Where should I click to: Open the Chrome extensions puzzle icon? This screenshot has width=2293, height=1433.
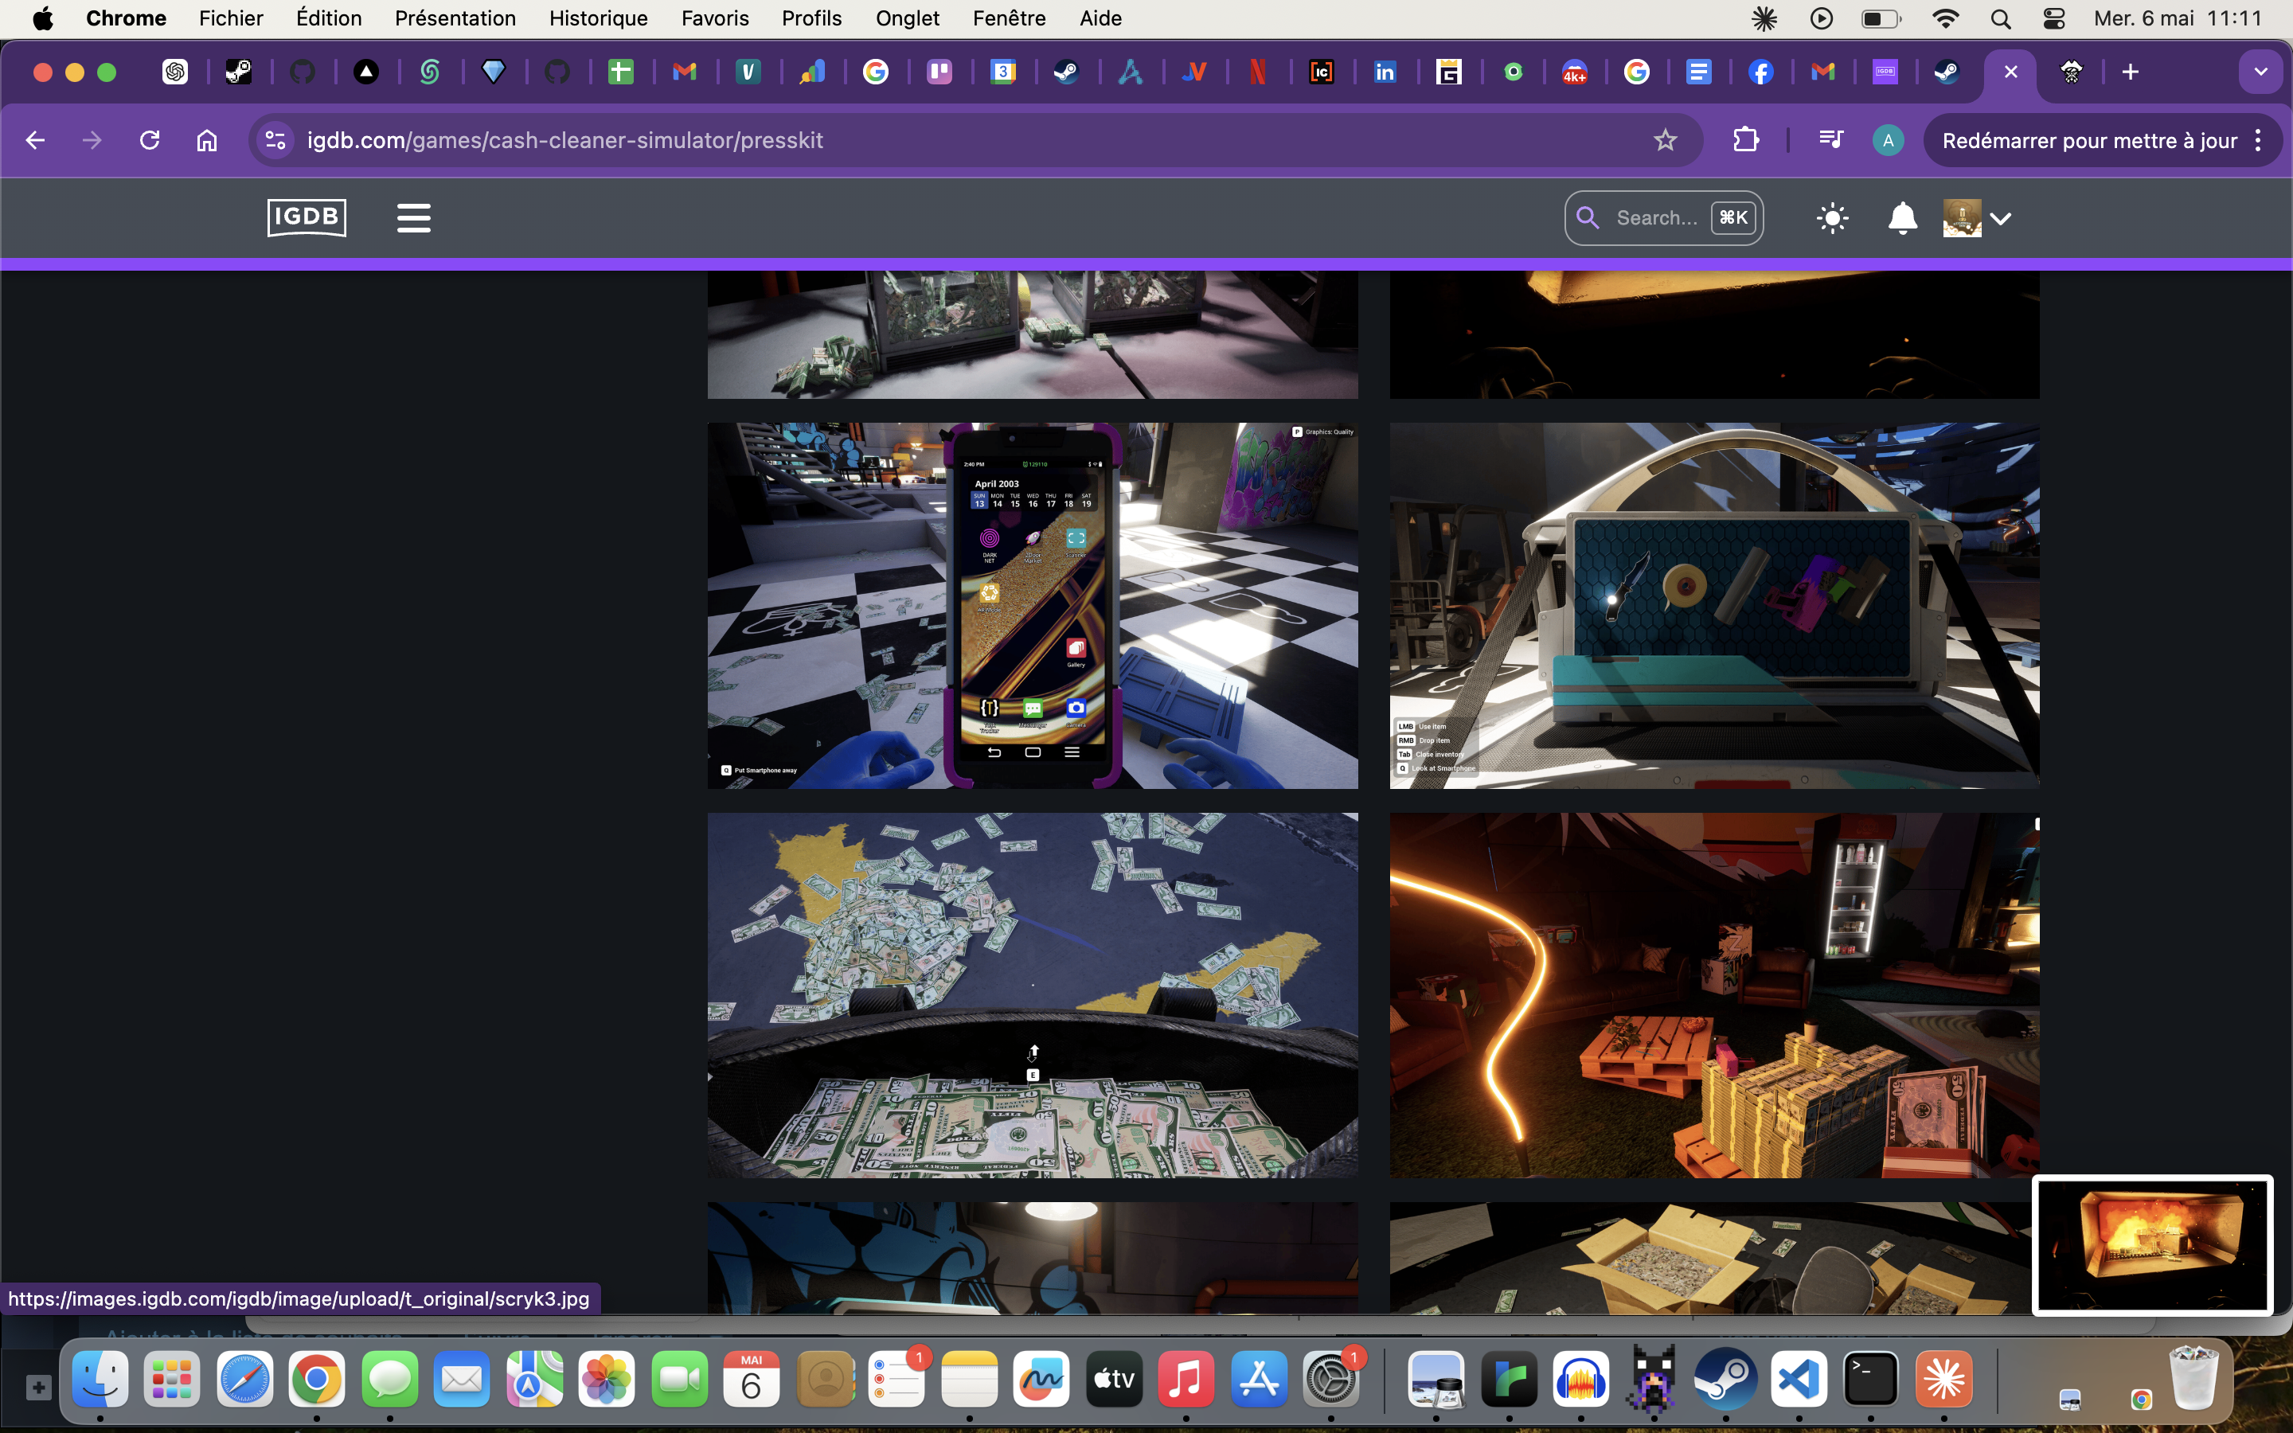point(1745,140)
